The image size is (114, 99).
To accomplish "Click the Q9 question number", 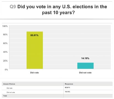I will pyautogui.click(x=13, y=7).
